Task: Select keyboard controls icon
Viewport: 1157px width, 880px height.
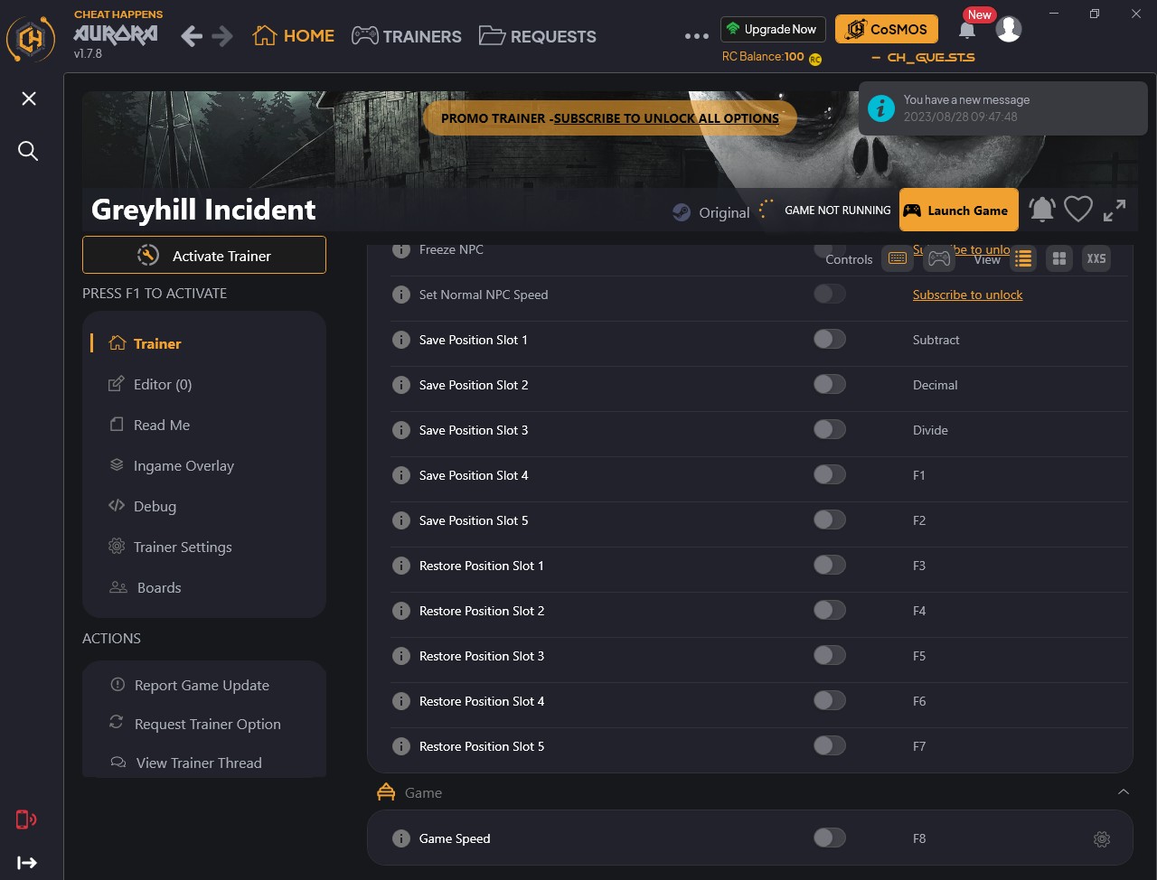Action: click(x=898, y=258)
